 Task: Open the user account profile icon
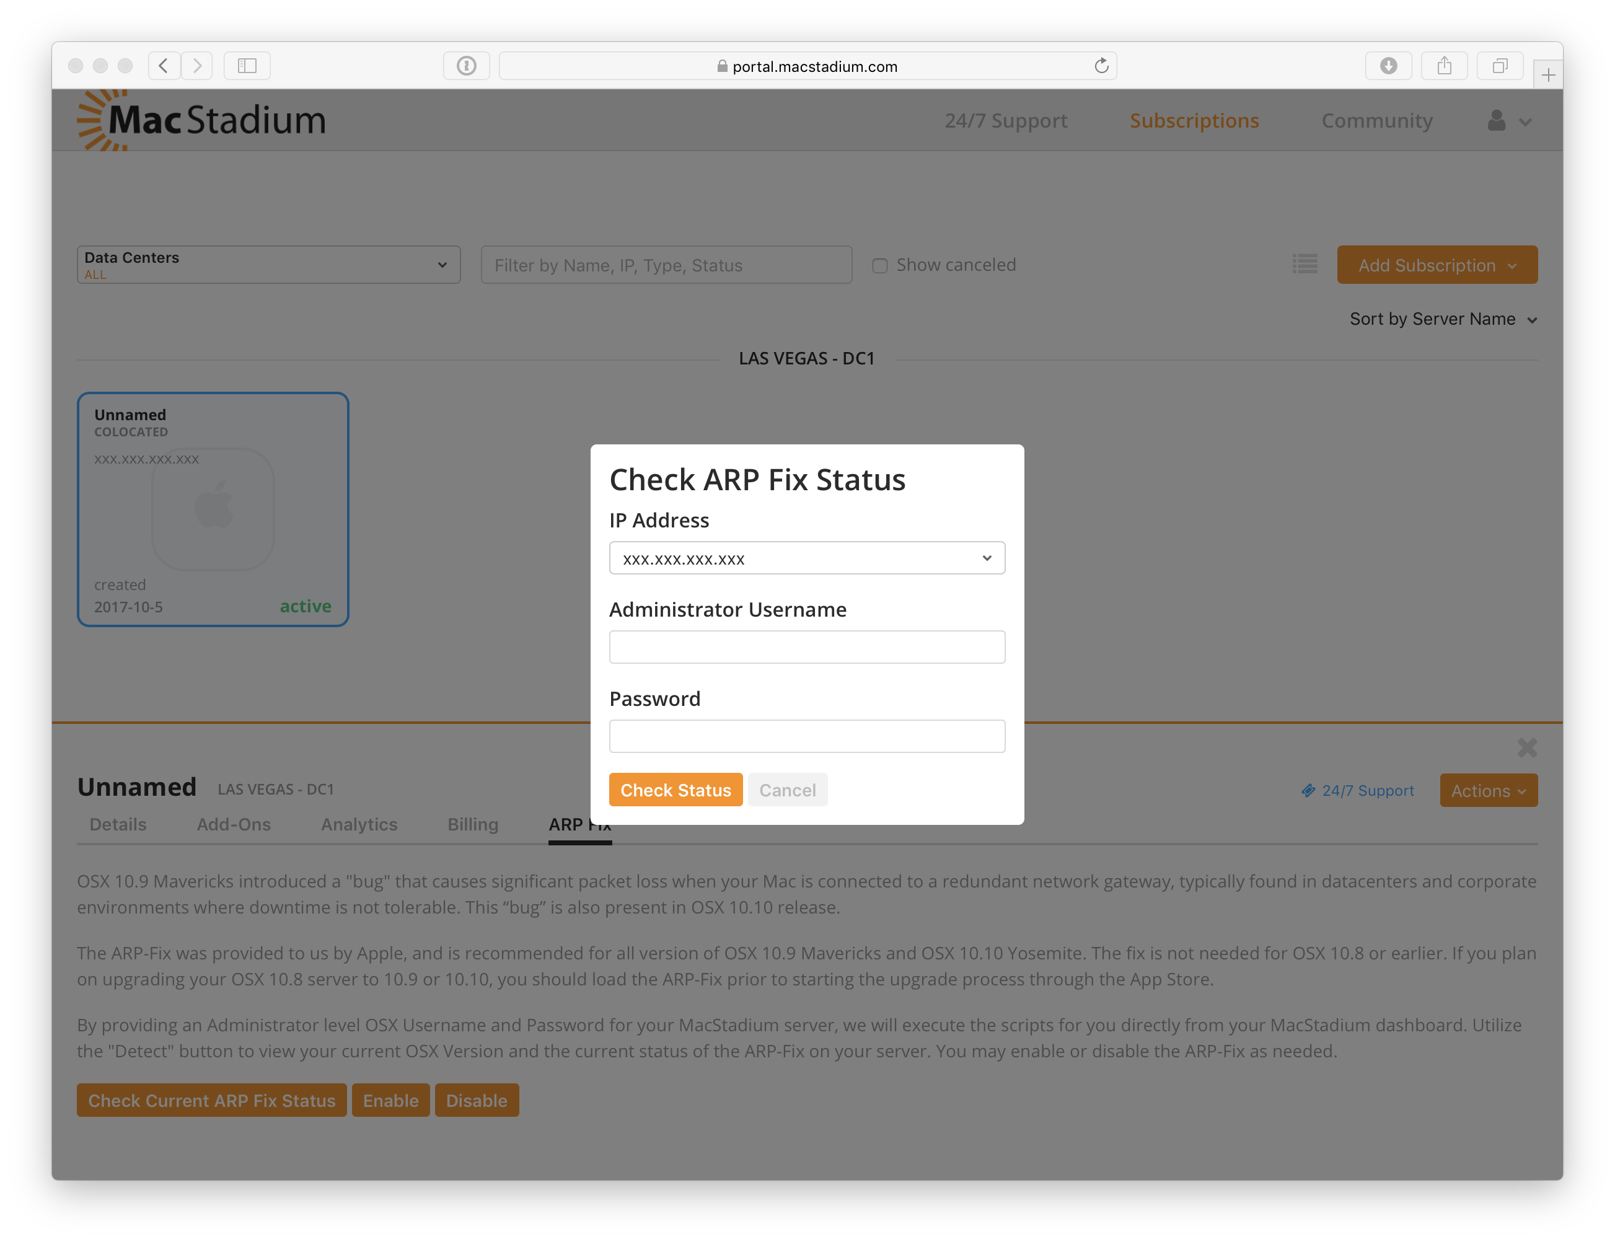coord(1496,120)
